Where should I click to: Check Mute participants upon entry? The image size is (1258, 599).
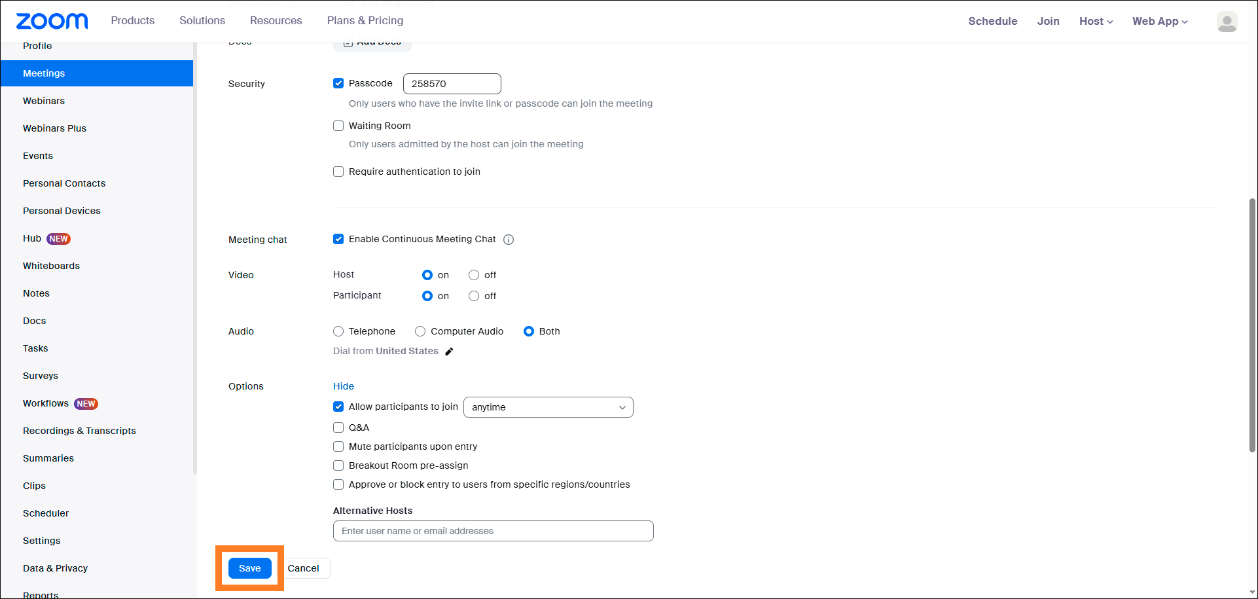(x=338, y=446)
